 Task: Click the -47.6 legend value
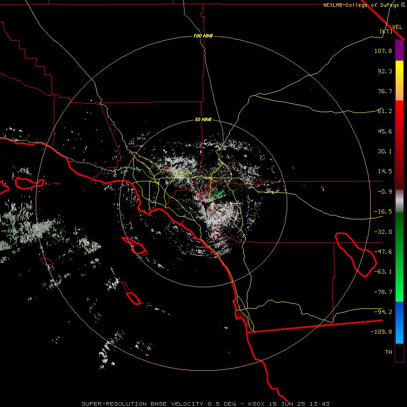383,252
